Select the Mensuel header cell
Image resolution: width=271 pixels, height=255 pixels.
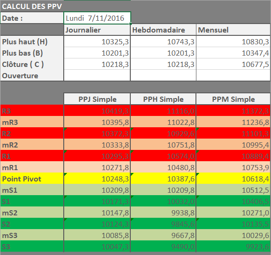click(233, 30)
